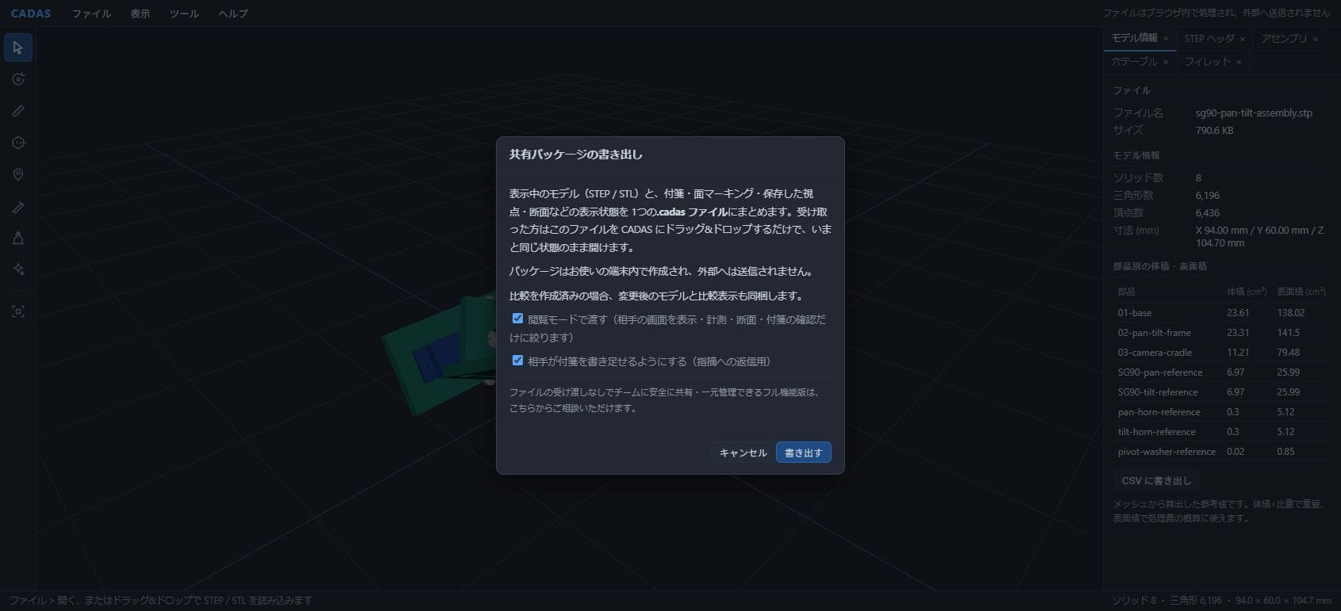Viewport: 1341px width, 611px height.
Task: Choose the ruler measure tool
Action: (18, 111)
